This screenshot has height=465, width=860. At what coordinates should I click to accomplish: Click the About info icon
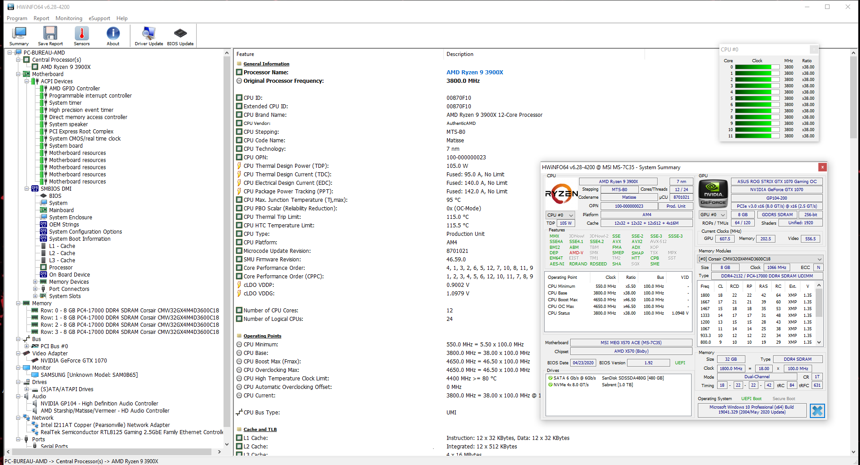[x=113, y=36]
